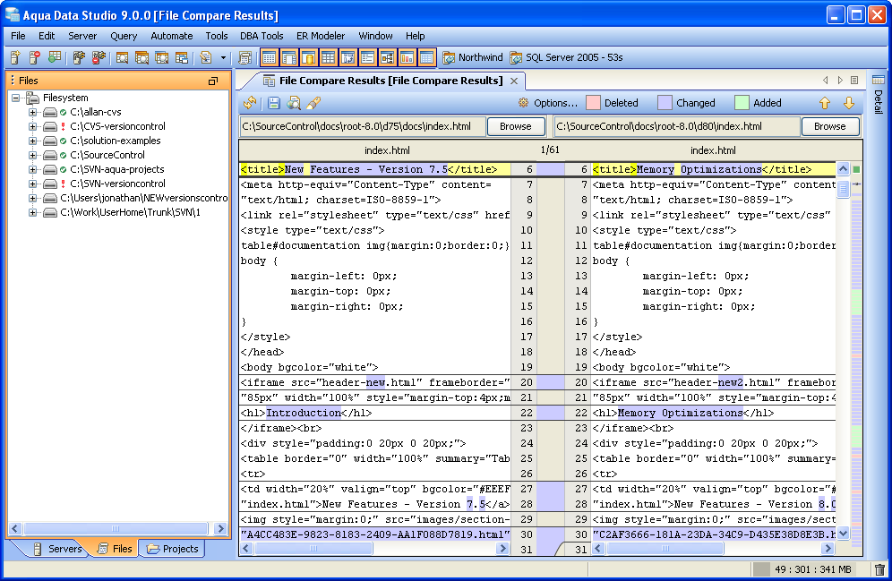892x581 pixels.
Task: Toggle the database cylinder toolbar button
Action: [308, 57]
